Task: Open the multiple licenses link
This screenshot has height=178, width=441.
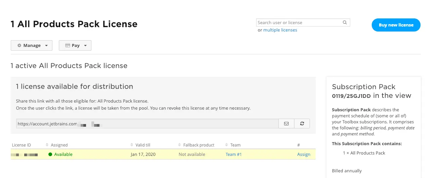Action: [280, 30]
